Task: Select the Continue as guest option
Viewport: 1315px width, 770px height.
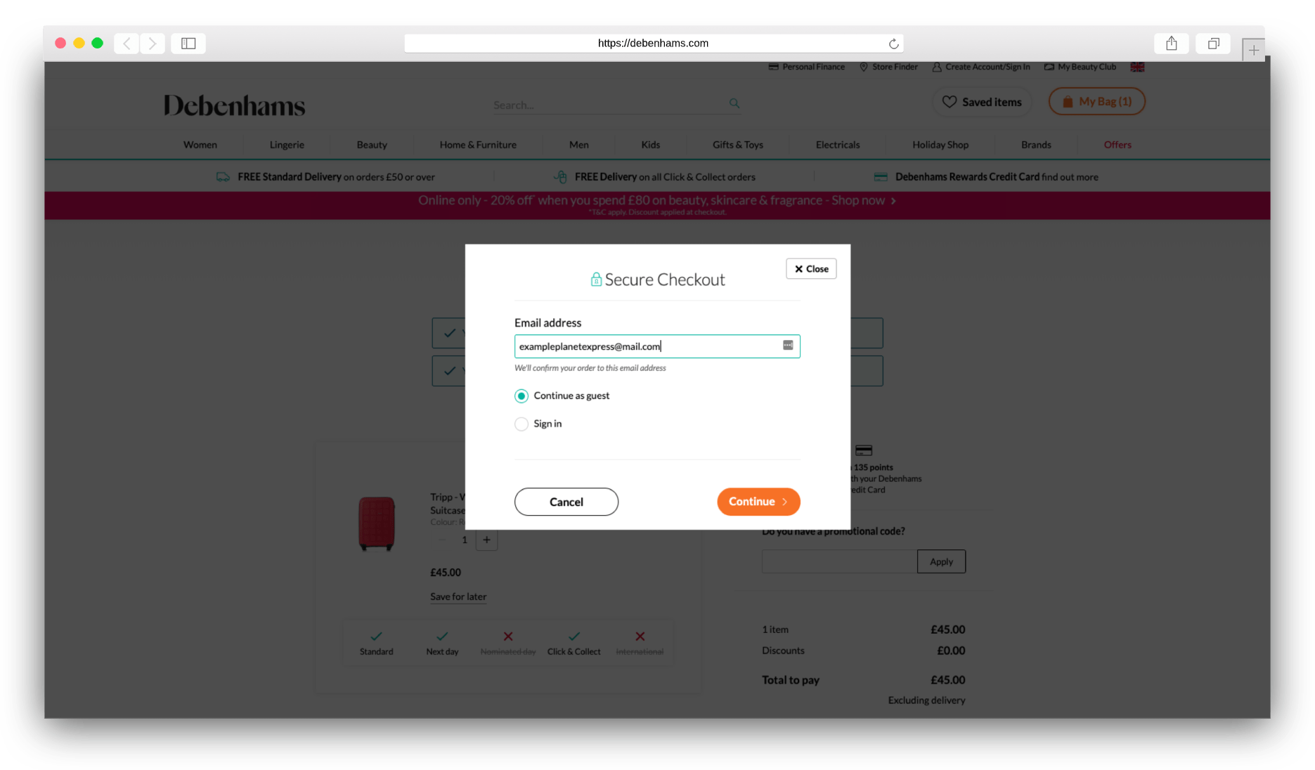Action: [522, 396]
